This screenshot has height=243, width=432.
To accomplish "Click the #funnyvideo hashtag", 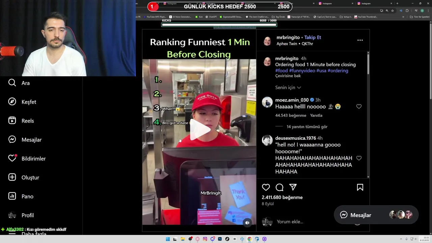I will click(302, 71).
